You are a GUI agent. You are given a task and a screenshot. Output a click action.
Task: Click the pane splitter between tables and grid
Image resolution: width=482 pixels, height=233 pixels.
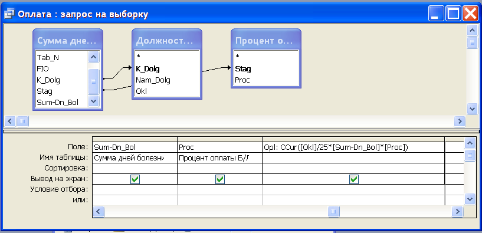(241, 131)
